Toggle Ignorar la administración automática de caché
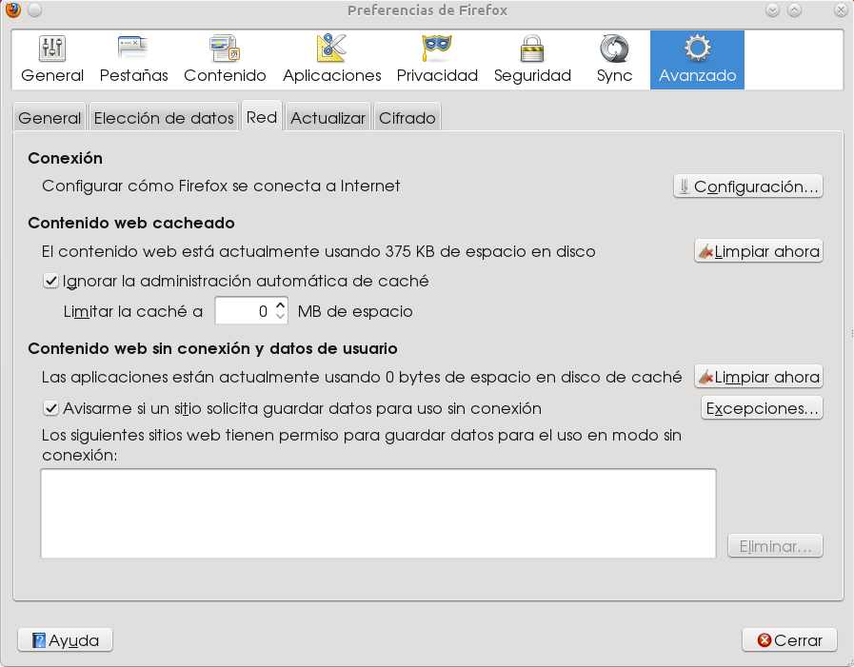This screenshot has height=667, width=854. (x=50, y=281)
